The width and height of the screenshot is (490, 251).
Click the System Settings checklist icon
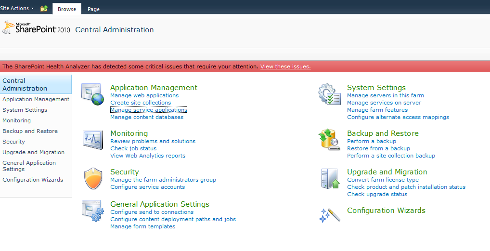[329, 94]
